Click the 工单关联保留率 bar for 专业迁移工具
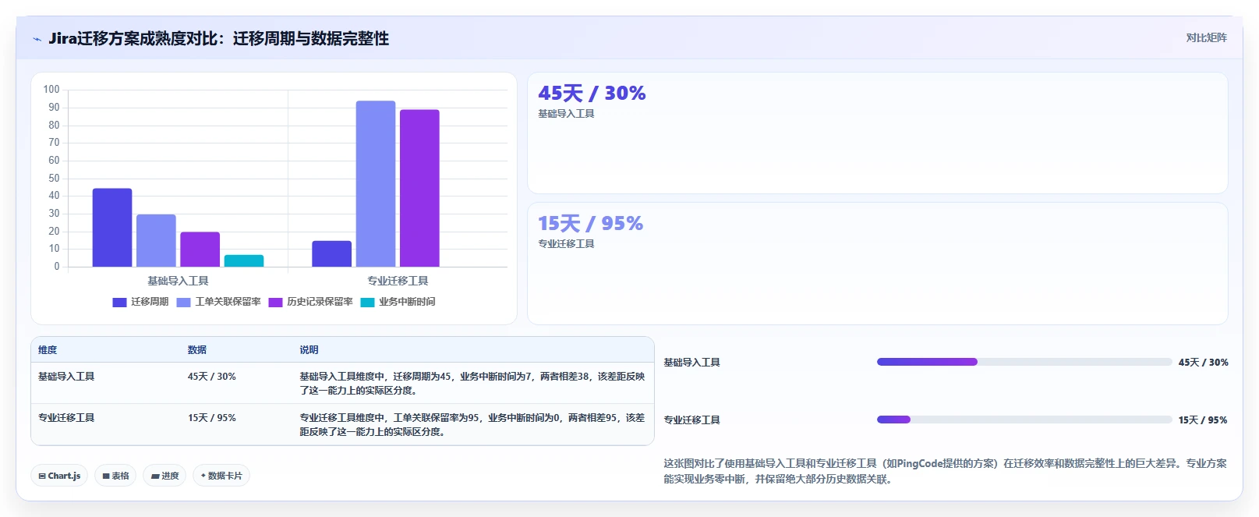Screen dimensions: 1259x517 [x=376, y=184]
